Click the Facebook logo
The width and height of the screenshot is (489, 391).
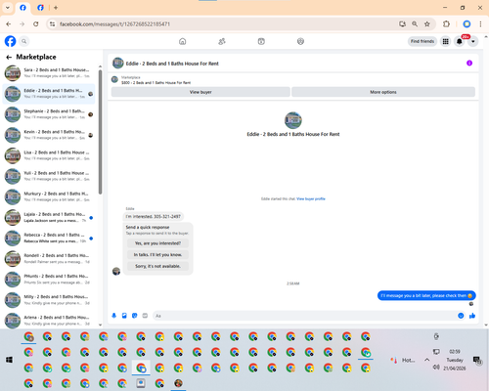click(10, 41)
